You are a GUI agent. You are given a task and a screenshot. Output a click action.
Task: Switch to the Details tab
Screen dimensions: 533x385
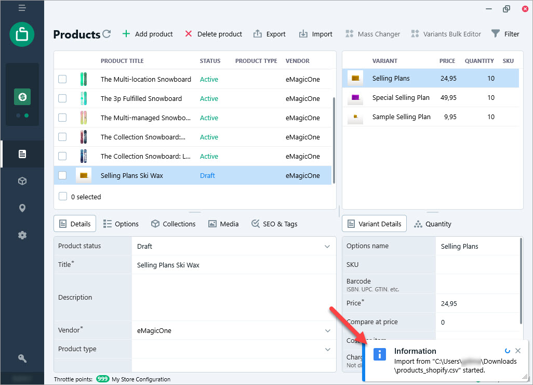pos(75,224)
